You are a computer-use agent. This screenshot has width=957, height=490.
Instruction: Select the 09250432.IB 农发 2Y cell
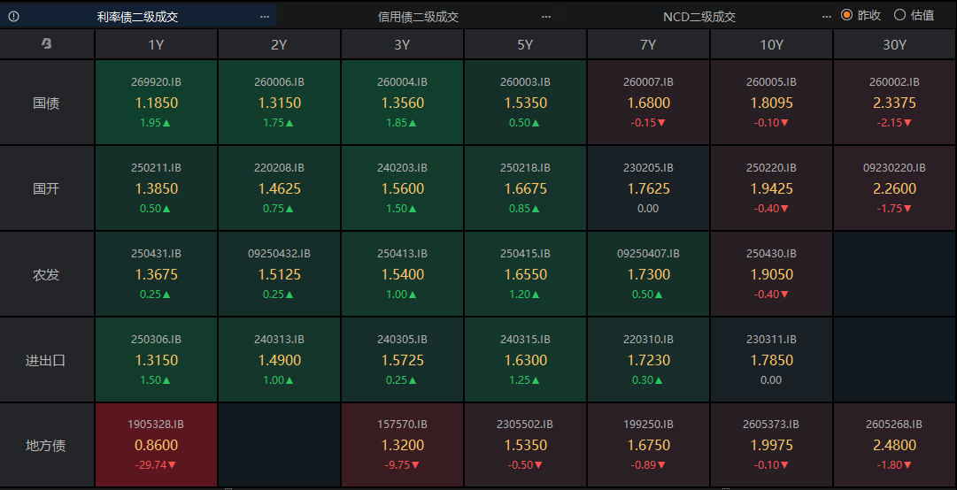coord(279,274)
